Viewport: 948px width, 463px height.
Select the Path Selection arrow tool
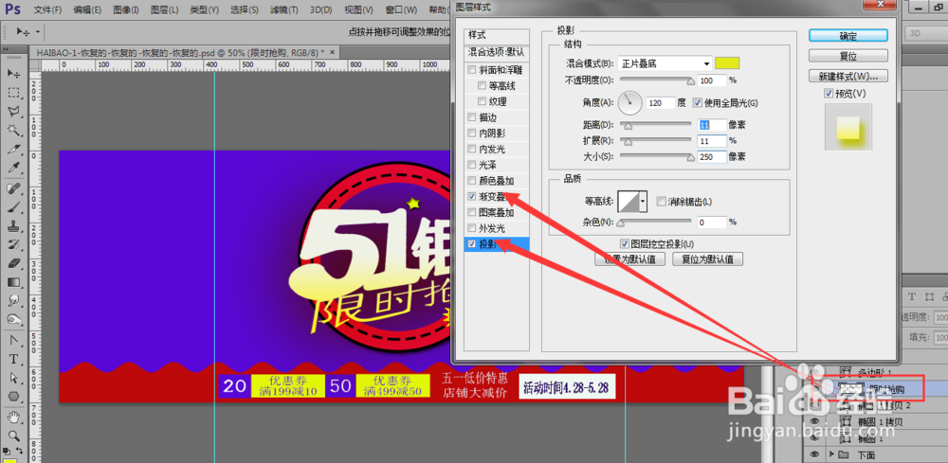click(13, 378)
